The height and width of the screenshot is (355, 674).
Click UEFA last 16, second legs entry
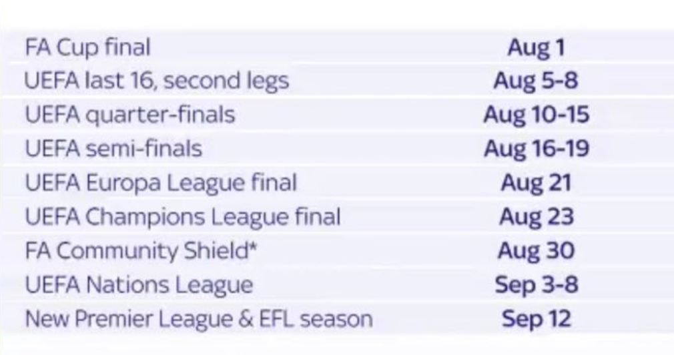pos(157,81)
